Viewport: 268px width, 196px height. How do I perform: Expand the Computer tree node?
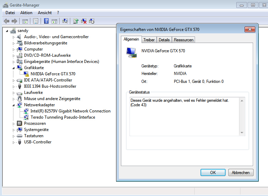(13, 50)
